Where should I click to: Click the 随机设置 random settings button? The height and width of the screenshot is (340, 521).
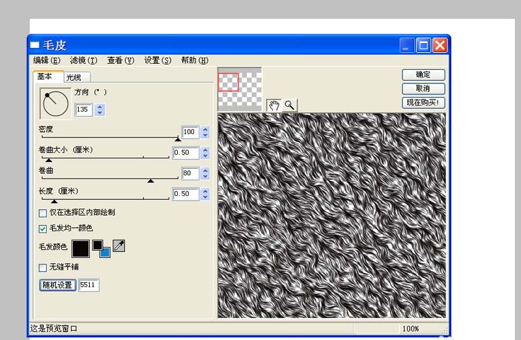(57, 285)
